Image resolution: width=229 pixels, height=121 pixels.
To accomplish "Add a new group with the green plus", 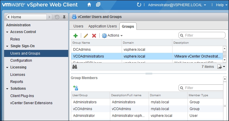I will tap(76, 36).
